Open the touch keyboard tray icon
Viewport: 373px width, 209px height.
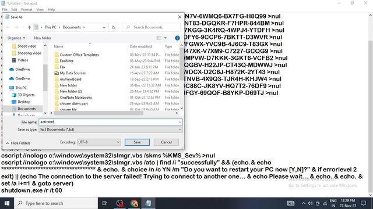[x=291, y=203]
